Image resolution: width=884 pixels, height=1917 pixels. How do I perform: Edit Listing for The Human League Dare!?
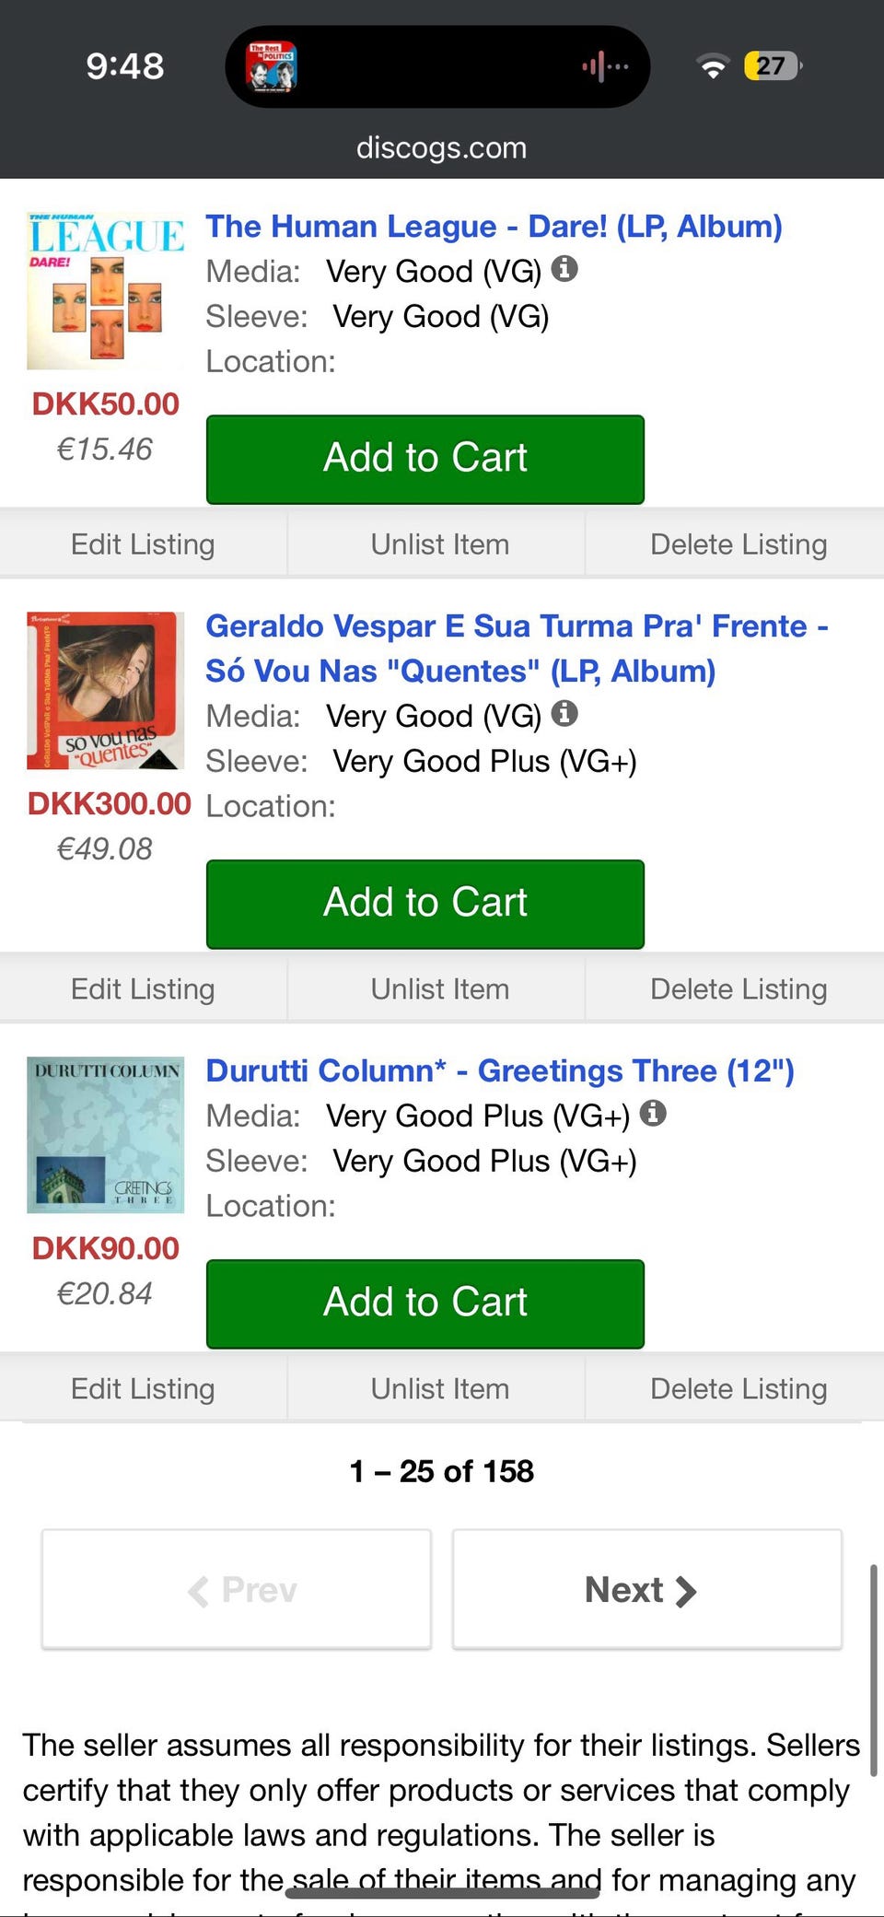click(143, 544)
